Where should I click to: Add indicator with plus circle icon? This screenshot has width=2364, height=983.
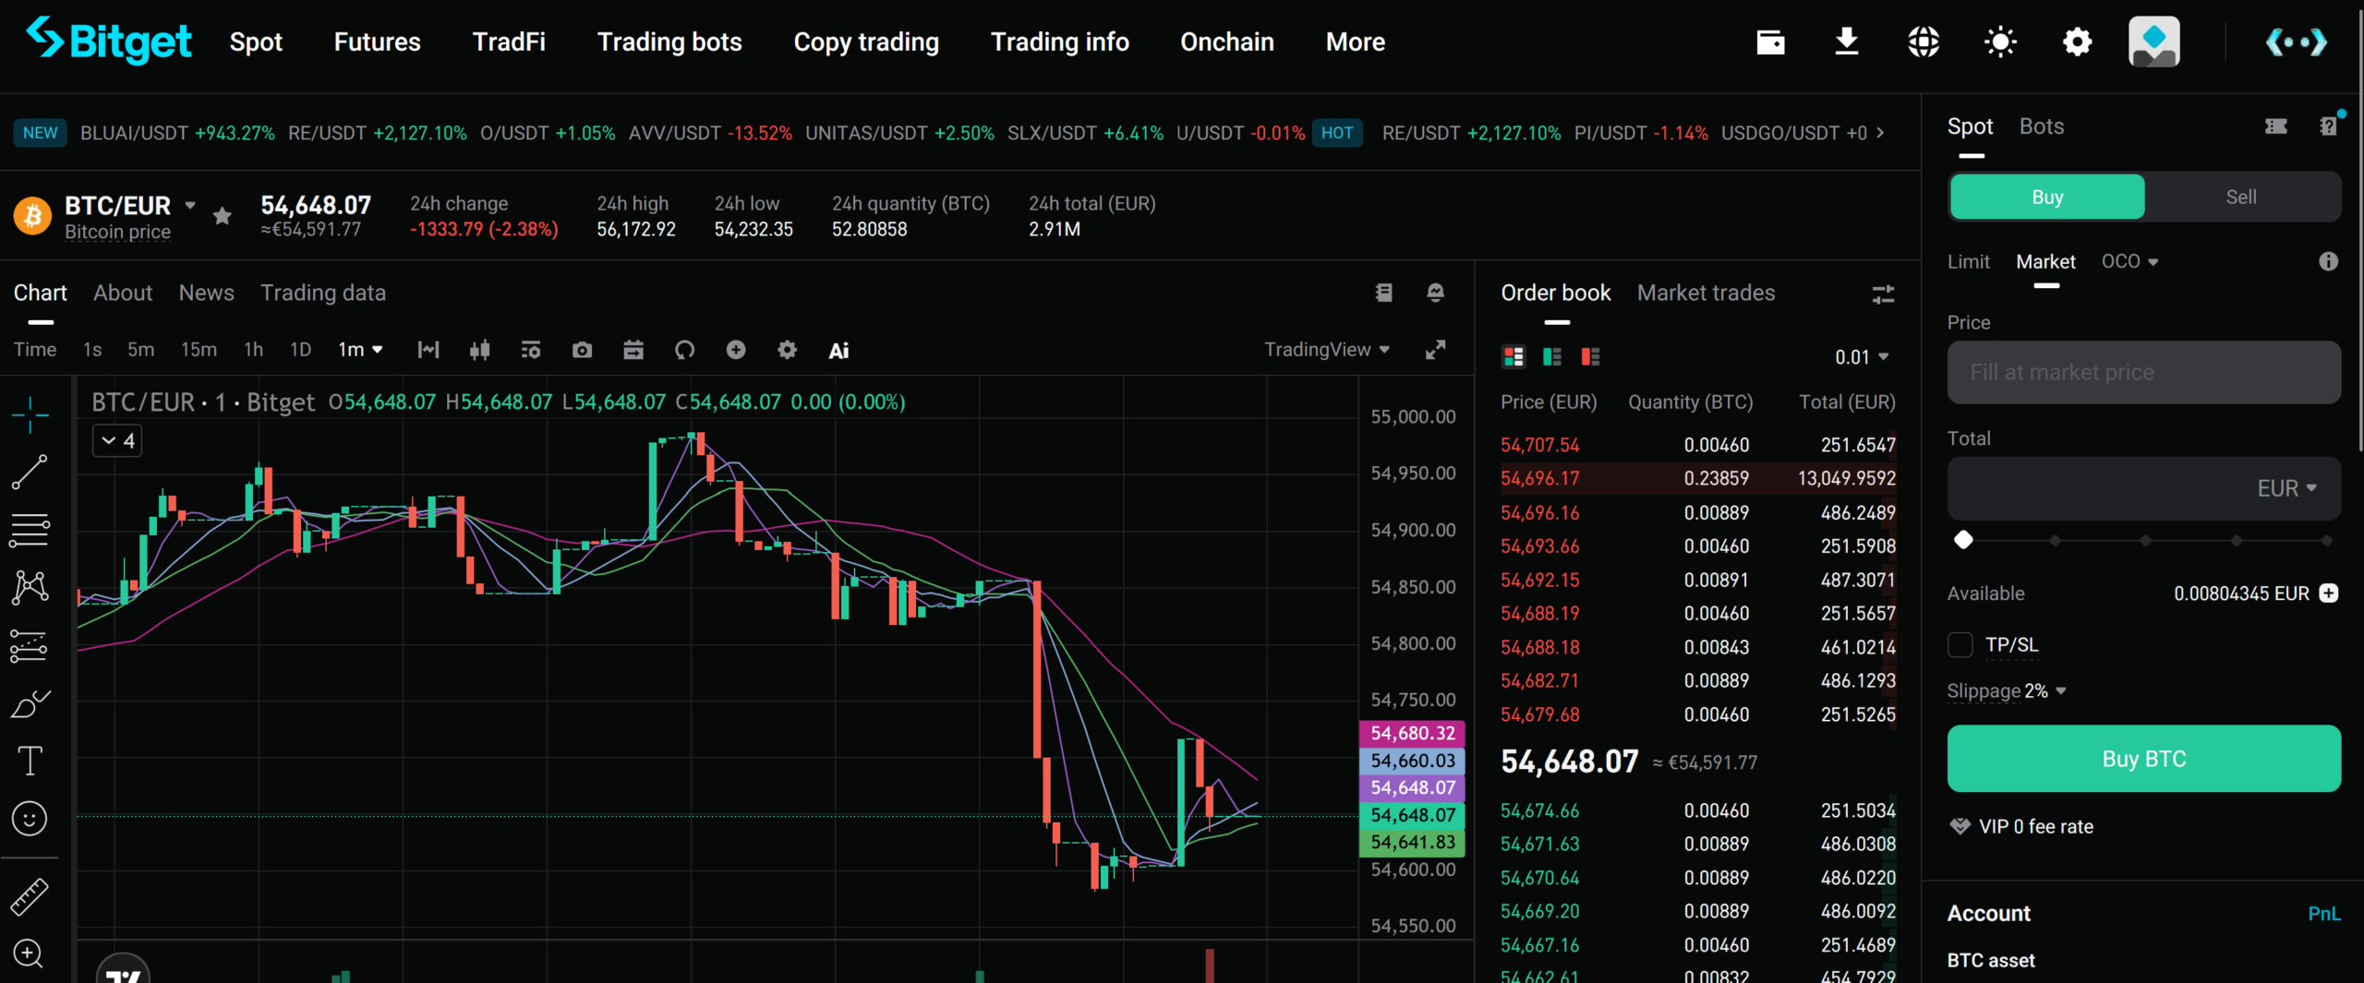736,350
